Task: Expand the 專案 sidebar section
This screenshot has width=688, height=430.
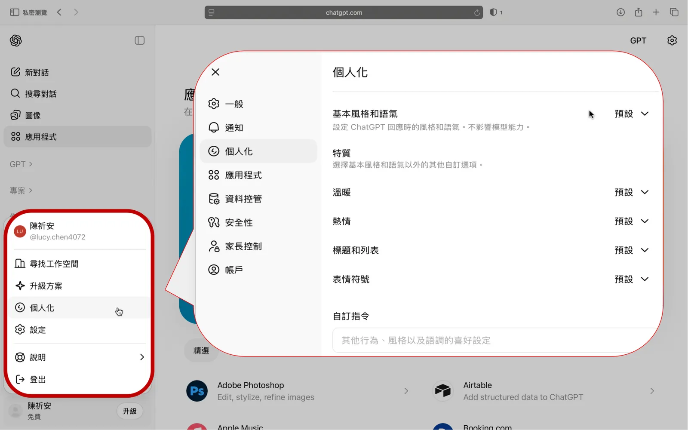Action: click(x=21, y=190)
